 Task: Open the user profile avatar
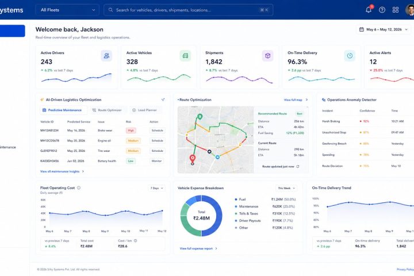tap(410, 10)
